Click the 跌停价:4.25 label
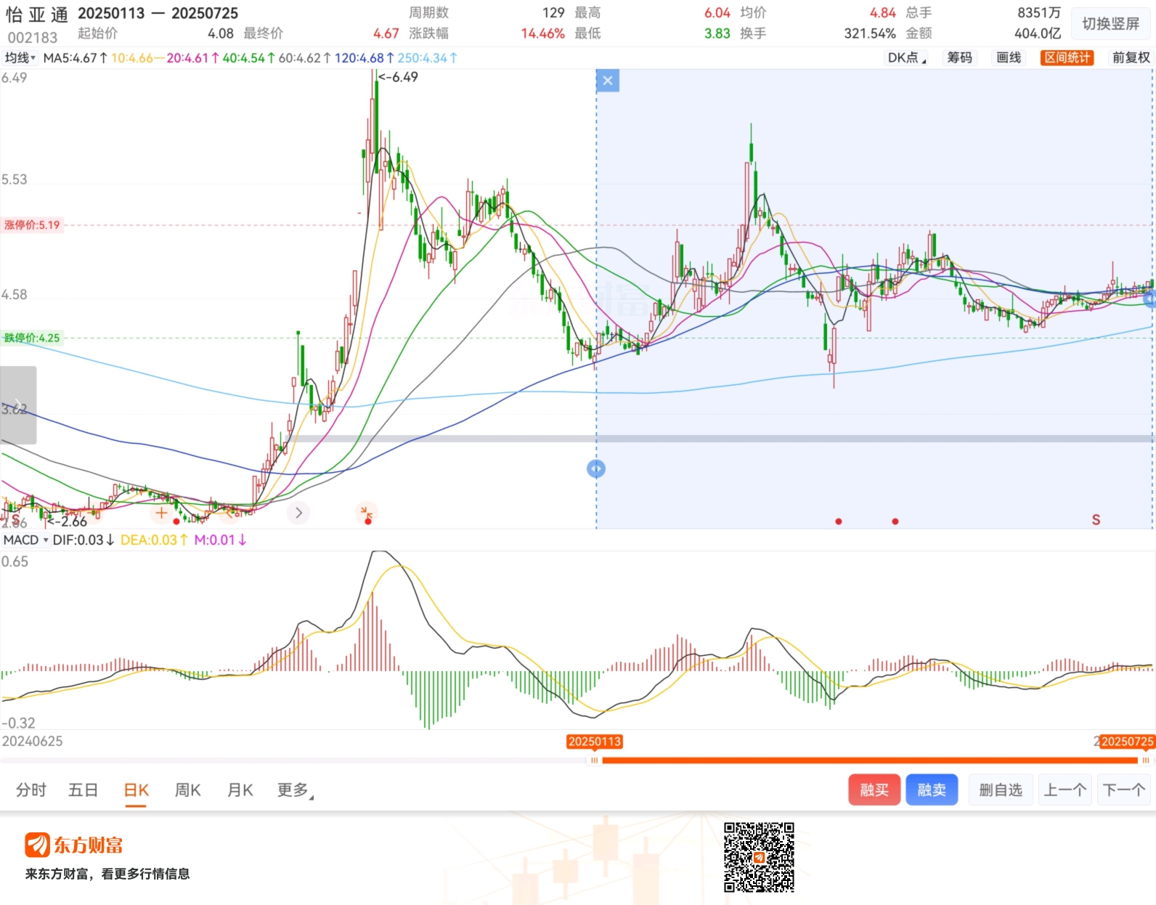Screen dimensions: 1156x905 32,338
